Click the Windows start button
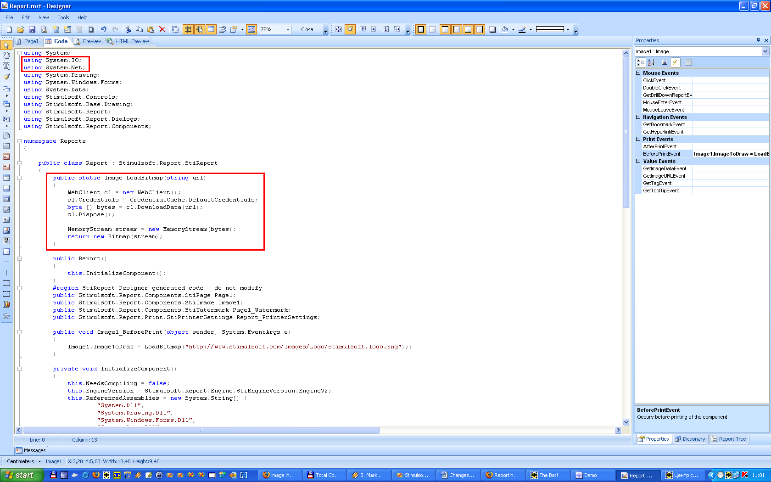 pyautogui.click(x=22, y=475)
